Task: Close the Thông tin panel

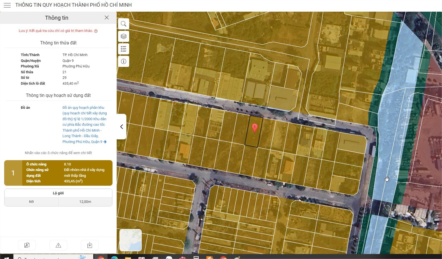Action: pos(107,17)
